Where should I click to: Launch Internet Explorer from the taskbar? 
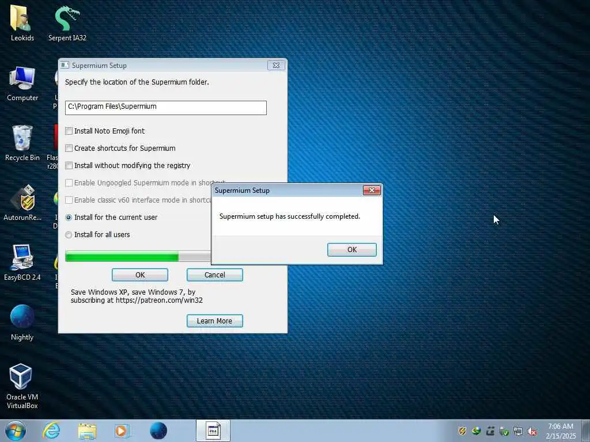point(51,430)
